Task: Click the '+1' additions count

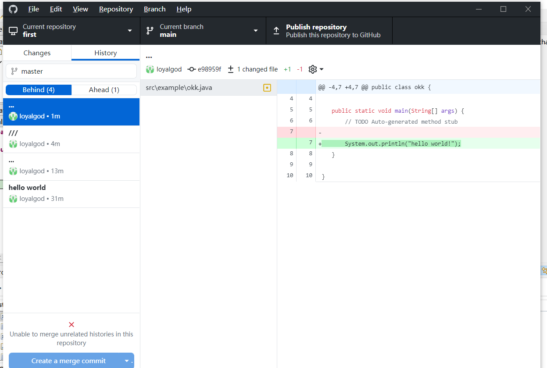Action: coord(287,69)
